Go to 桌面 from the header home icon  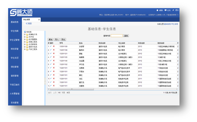[157, 10]
